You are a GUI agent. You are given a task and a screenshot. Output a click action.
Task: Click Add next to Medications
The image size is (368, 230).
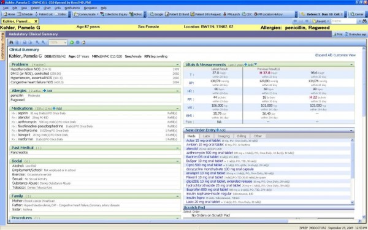(57, 109)
